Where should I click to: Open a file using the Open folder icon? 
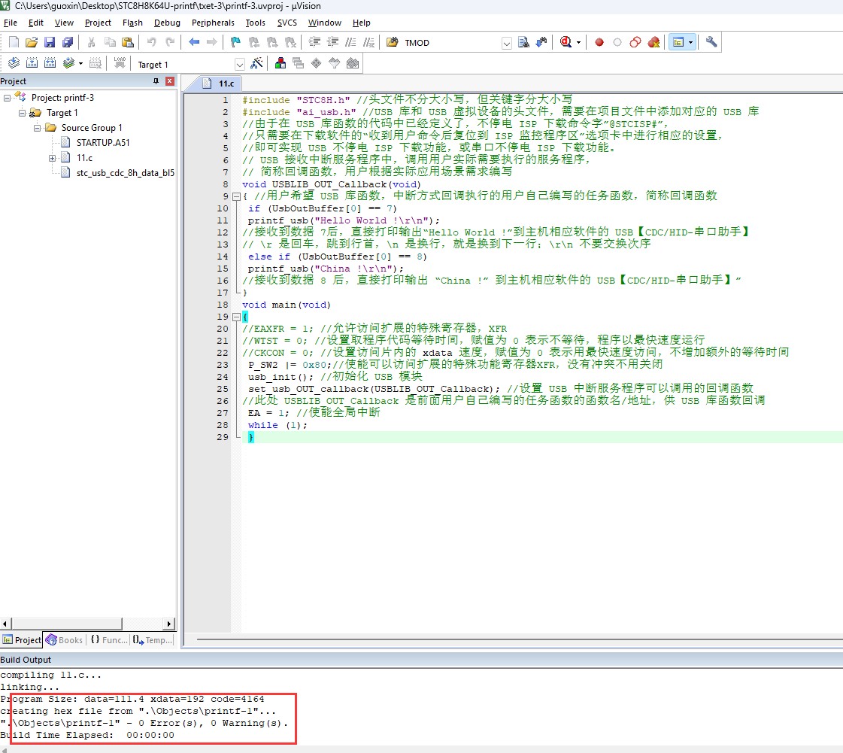[x=32, y=42]
